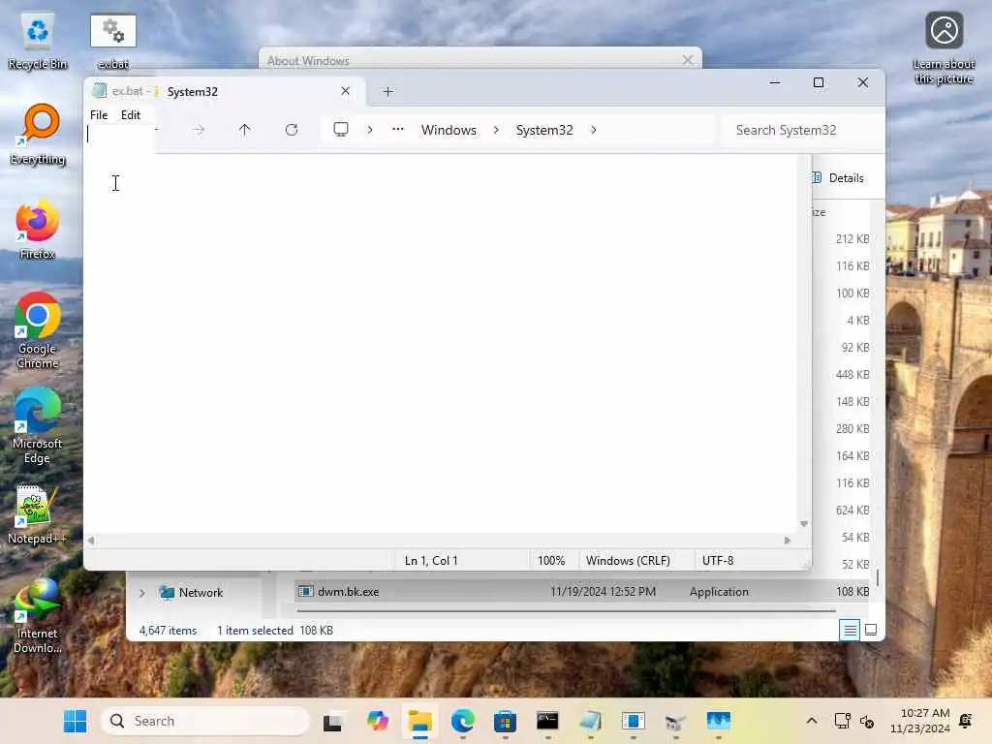Open the clock showing 10:27 AM
The width and height of the screenshot is (992, 744).
point(920,721)
